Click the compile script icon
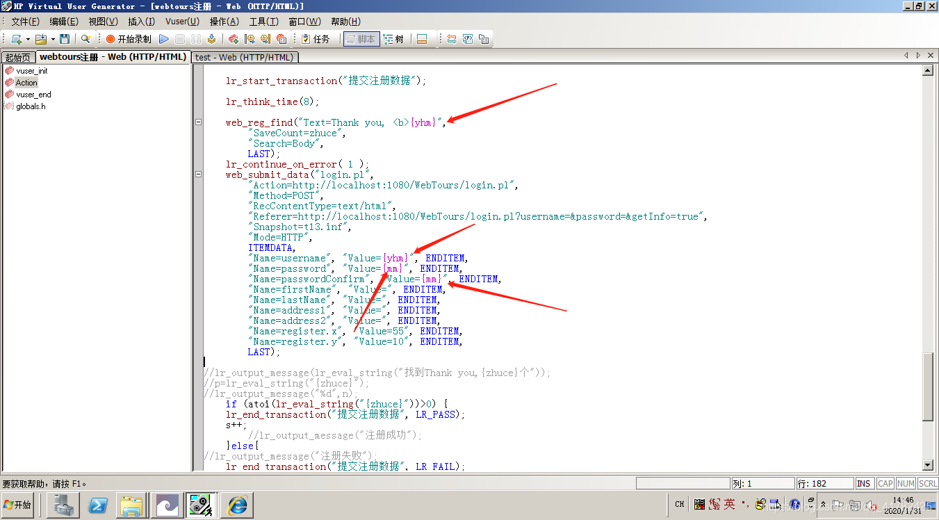Screen dimensions: 939x520 tap(211, 39)
